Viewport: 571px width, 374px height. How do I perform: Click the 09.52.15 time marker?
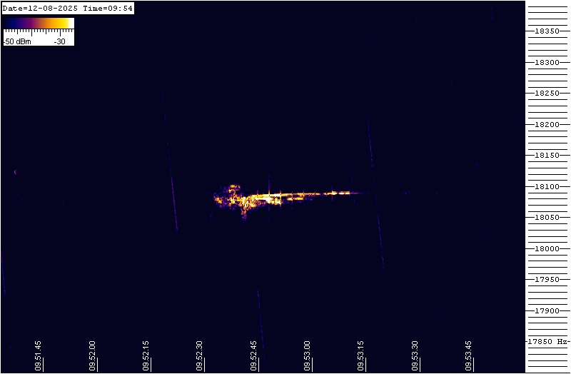(x=146, y=355)
